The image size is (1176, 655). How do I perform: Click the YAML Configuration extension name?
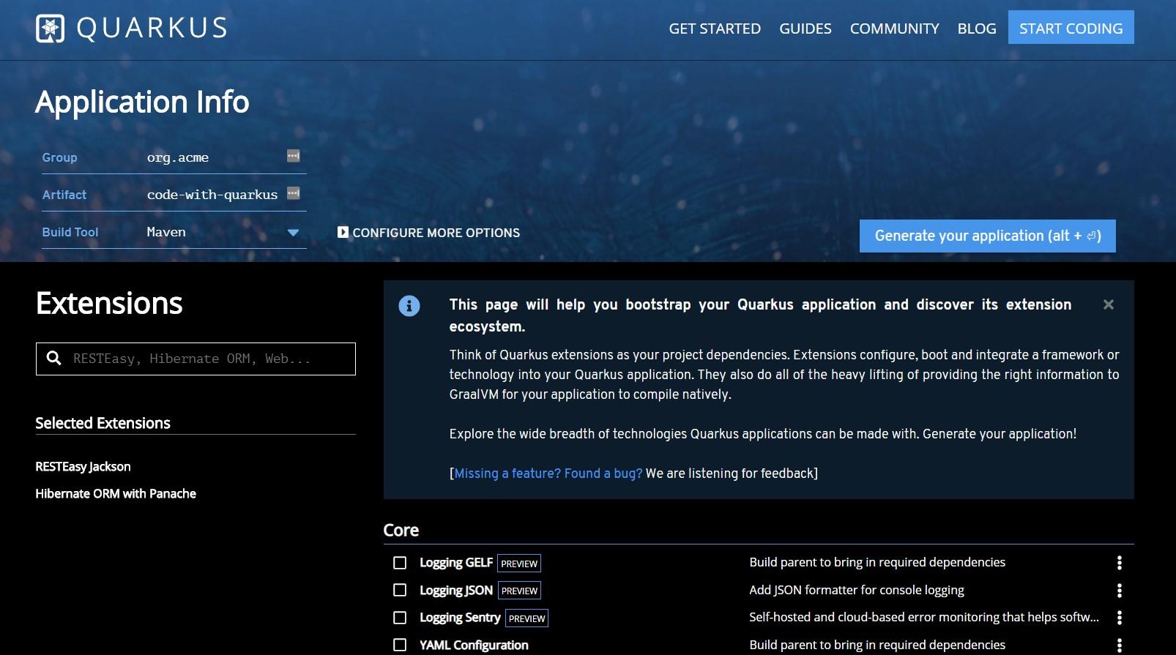(x=474, y=645)
